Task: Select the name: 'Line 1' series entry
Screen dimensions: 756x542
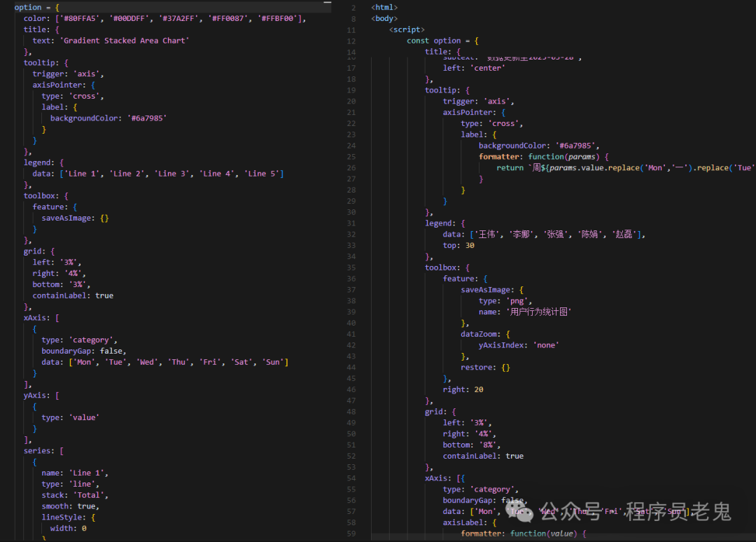Action: pos(74,473)
